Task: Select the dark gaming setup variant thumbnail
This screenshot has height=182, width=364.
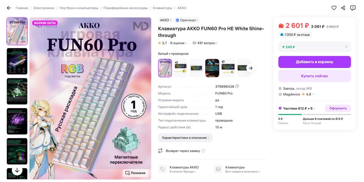Action: [x=212, y=68]
